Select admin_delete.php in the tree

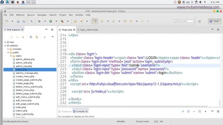(x=25, y=59)
